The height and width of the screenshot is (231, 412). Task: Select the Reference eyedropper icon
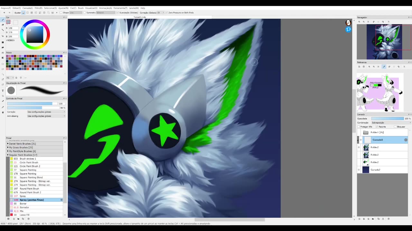click(384, 67)
